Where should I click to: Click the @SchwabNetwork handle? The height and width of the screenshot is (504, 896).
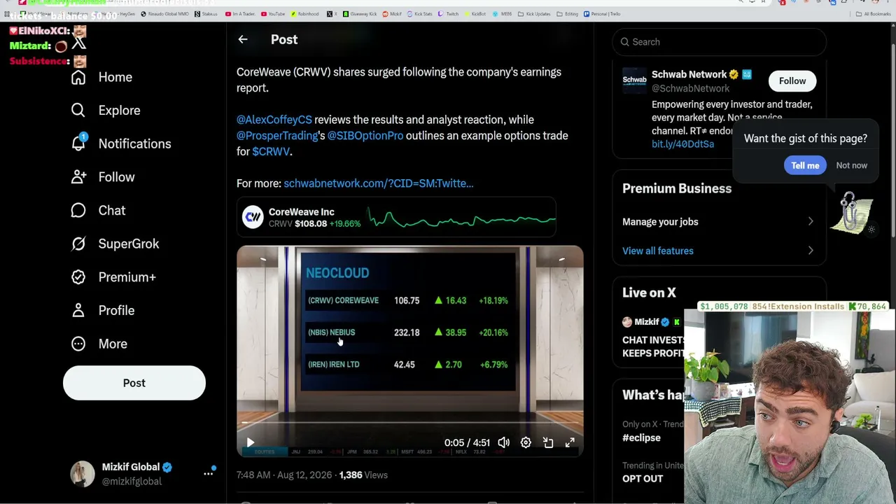pyautogui.click(x=690, y=88)
